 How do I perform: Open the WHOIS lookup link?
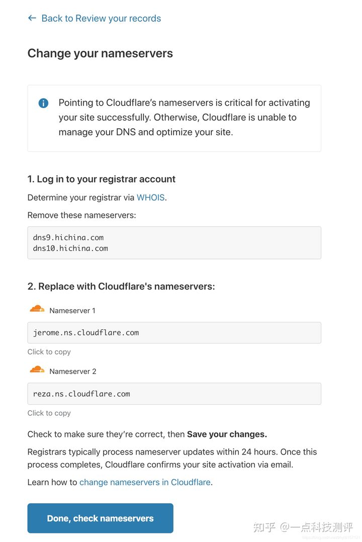pos(150,198)
